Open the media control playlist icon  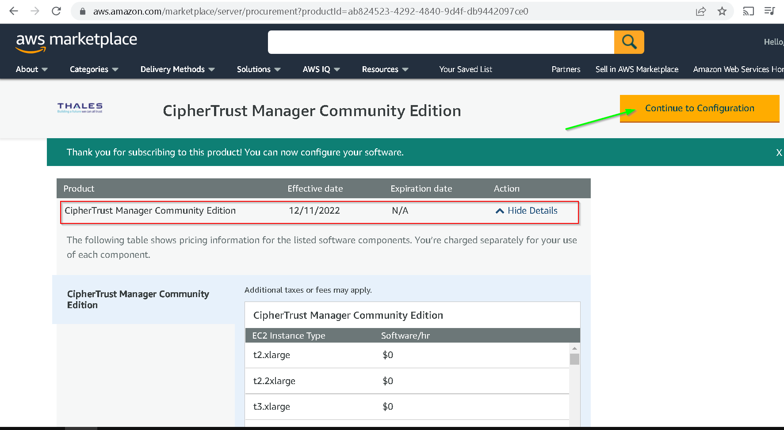click(770, 11)
